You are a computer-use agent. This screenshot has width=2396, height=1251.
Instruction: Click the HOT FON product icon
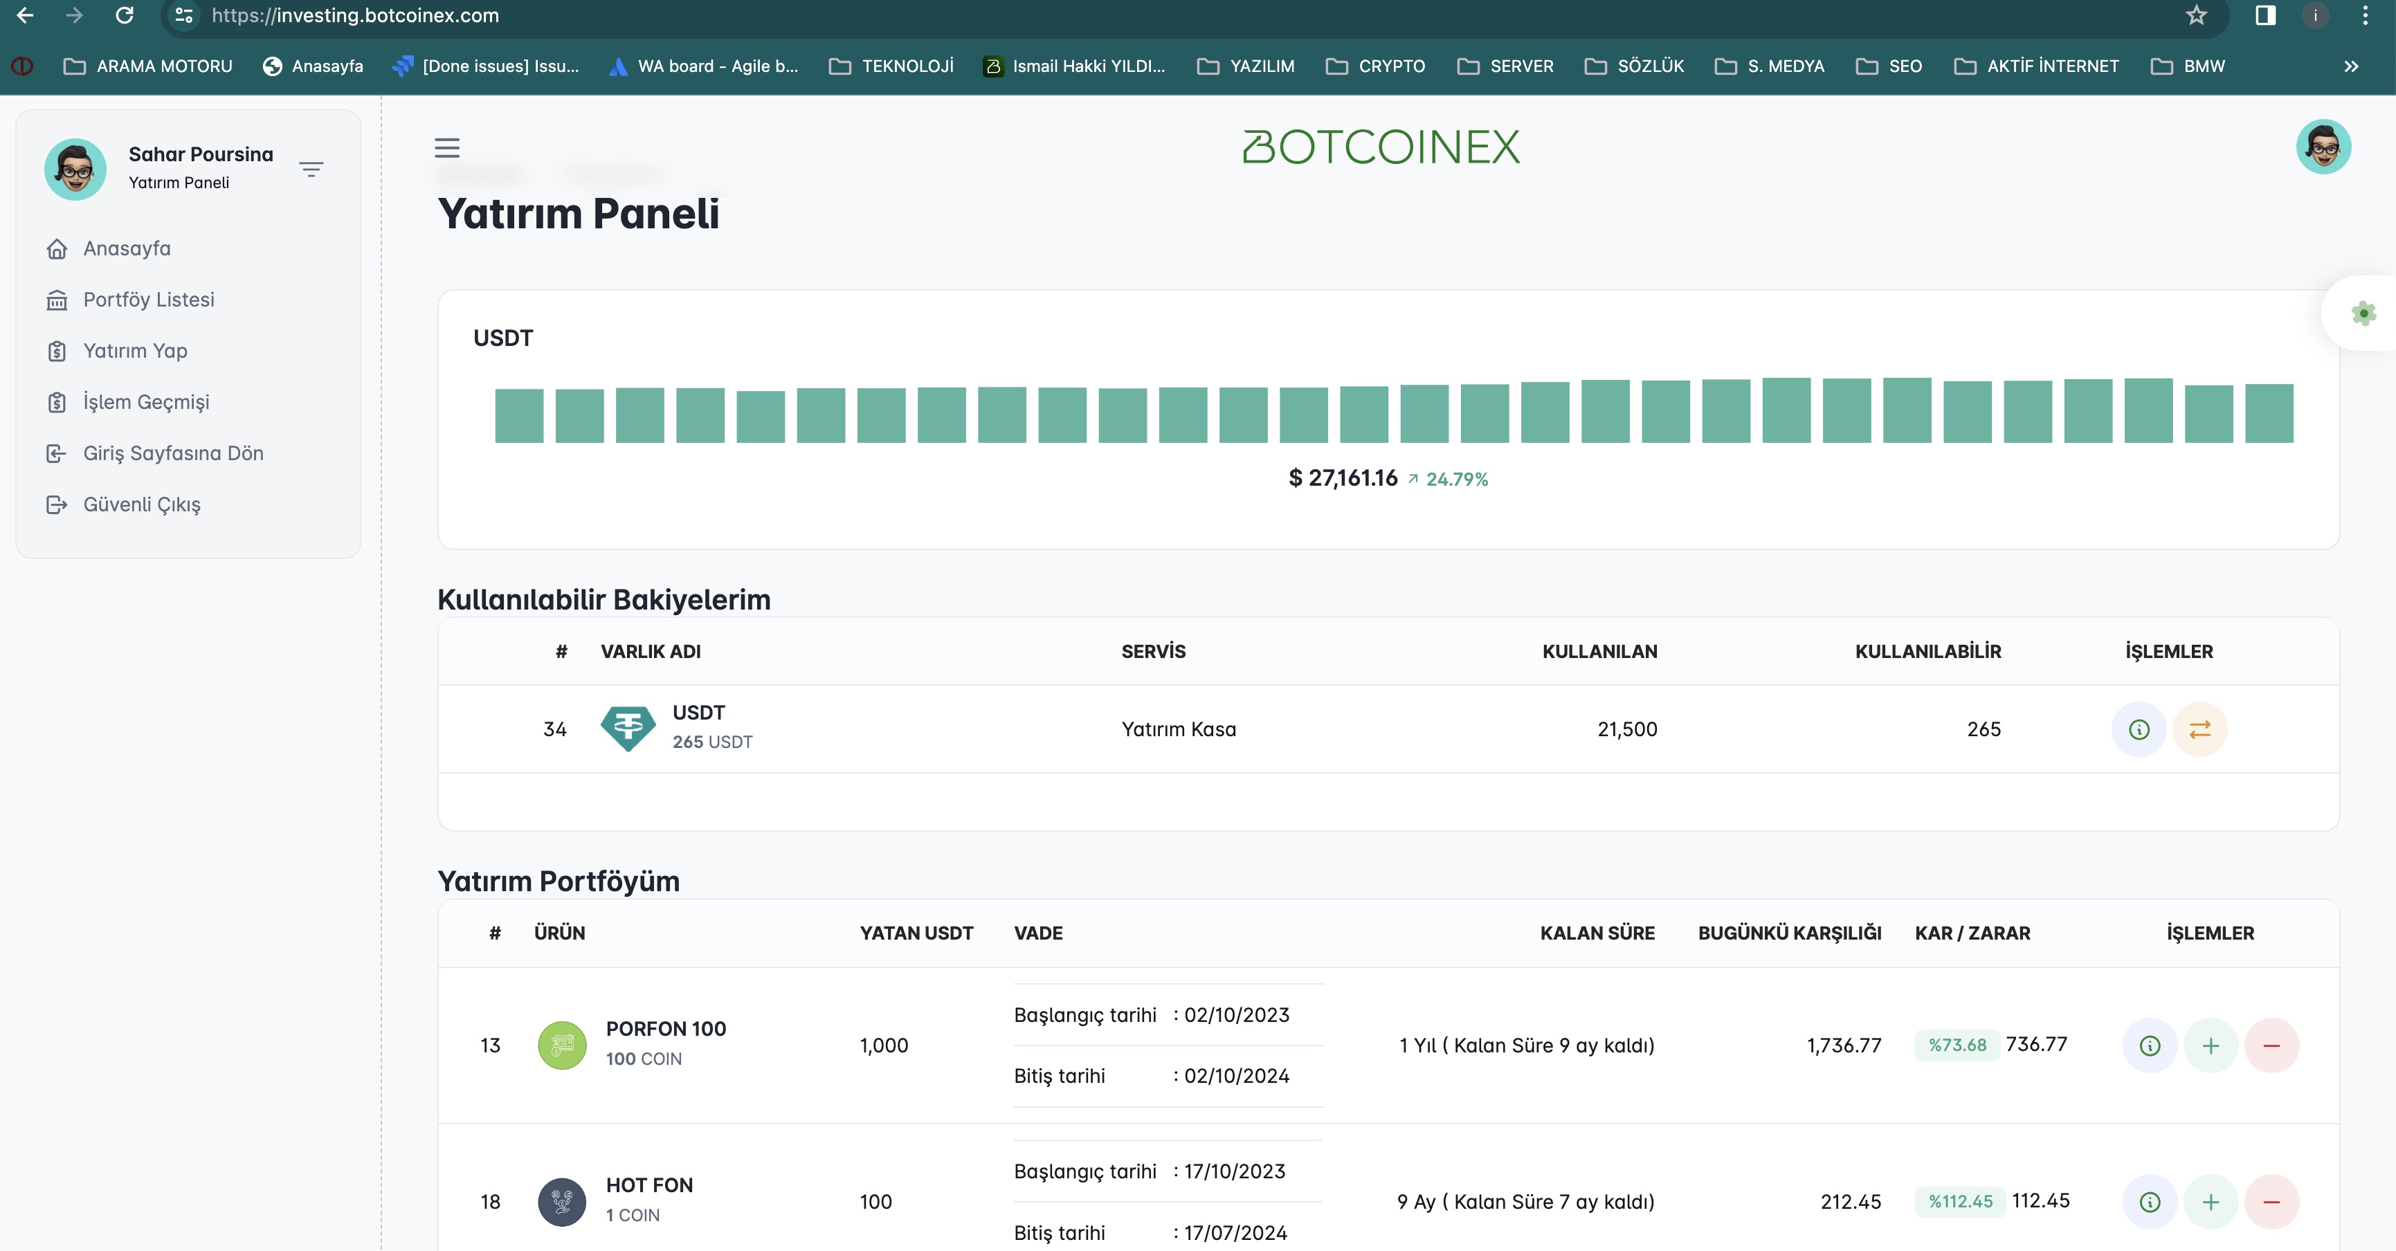pyautogui.click(x=562, y=1202)
